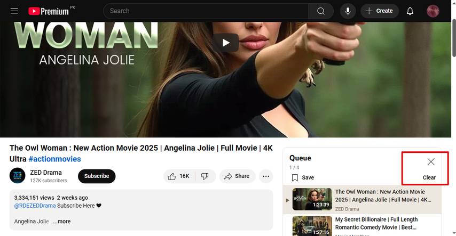Open the account avatar menu
This screenshot has height=236, width=456.
coord(433,11)
